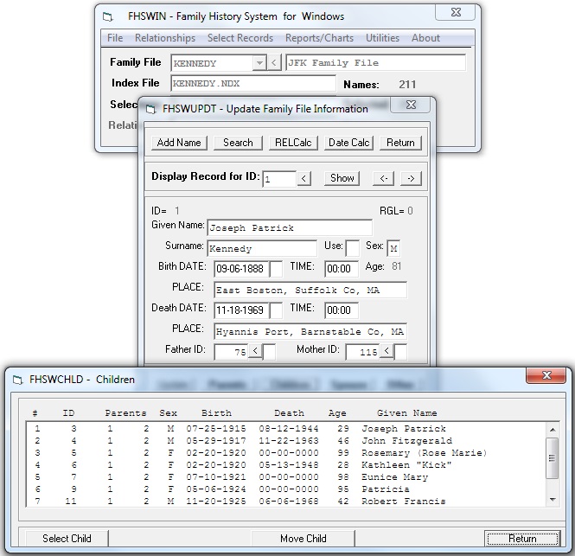
Task: Open the File menu in FHSWIN
Action: [x=115, y=38]
